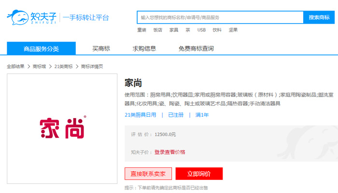Select the 饮料 hot keyword
338x193 pixels.
coord(217,30)
